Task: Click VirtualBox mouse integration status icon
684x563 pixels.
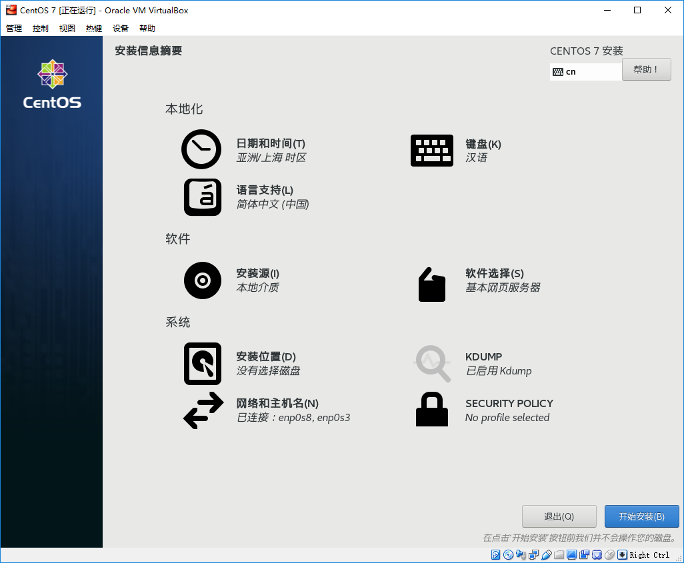Action: [x=609, y=555]
